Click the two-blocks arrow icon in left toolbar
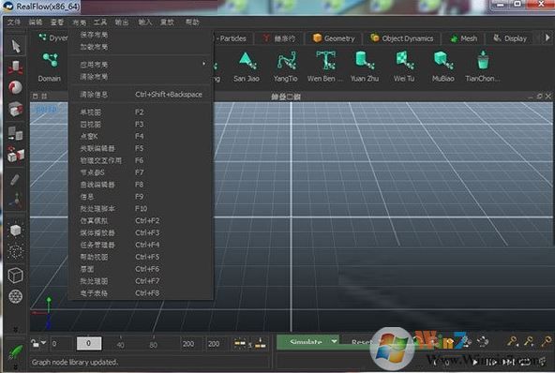555x373 pixels. pos(15,133)
